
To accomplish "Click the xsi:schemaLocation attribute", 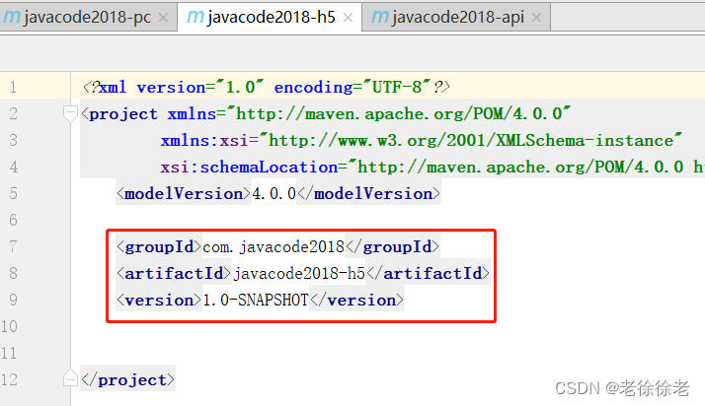I will [x=249, y=168].
